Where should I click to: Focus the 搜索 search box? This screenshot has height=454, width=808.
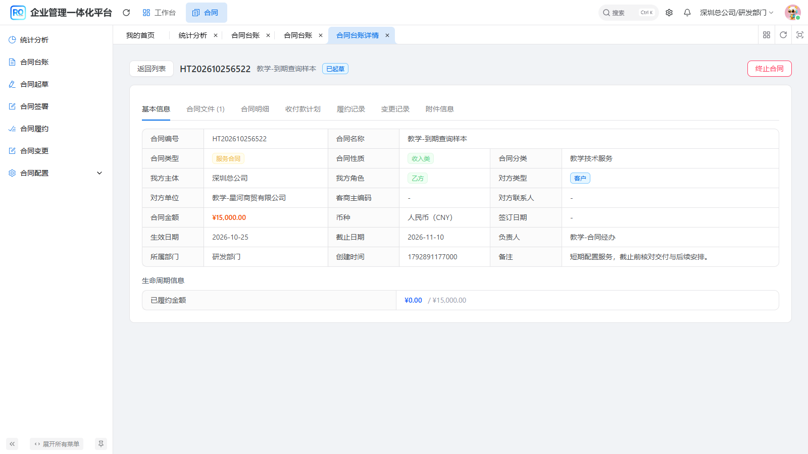(628, 13)
